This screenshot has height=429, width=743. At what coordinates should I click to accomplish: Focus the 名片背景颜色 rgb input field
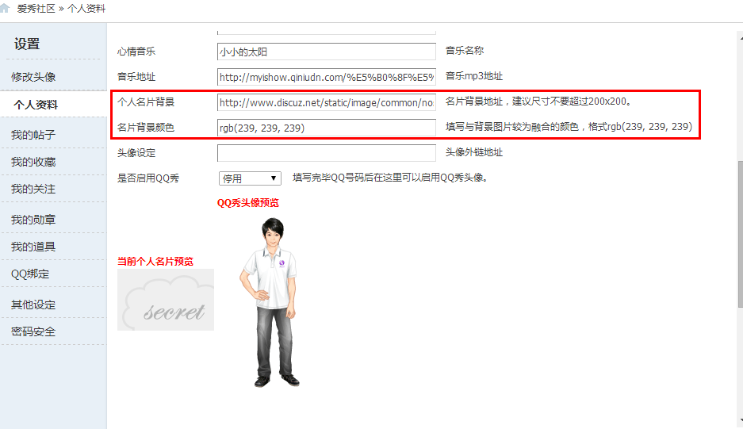[327, 128]
